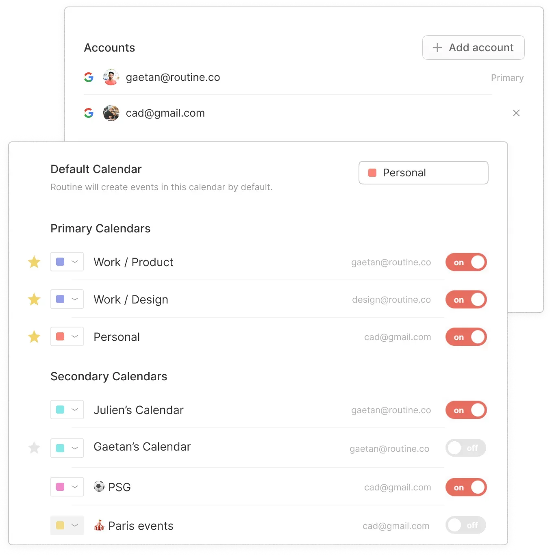Click Google logo next to gaetan@routine.co
The height and width of the screenshot is (555, 552).
point(89,77)
